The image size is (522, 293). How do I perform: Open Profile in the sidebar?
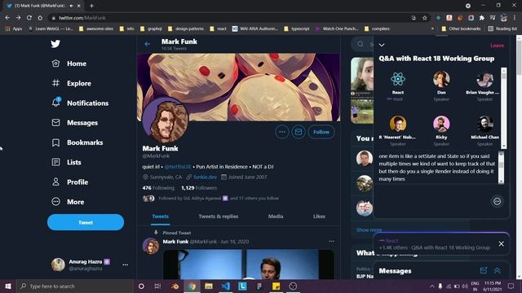click(70, 182)
